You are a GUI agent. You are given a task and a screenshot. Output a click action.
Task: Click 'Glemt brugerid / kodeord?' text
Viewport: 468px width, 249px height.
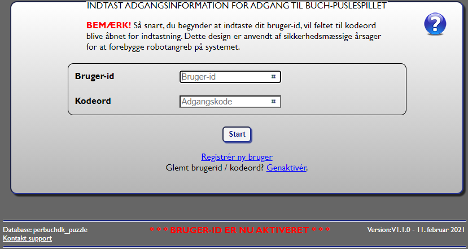pos(215,168)
